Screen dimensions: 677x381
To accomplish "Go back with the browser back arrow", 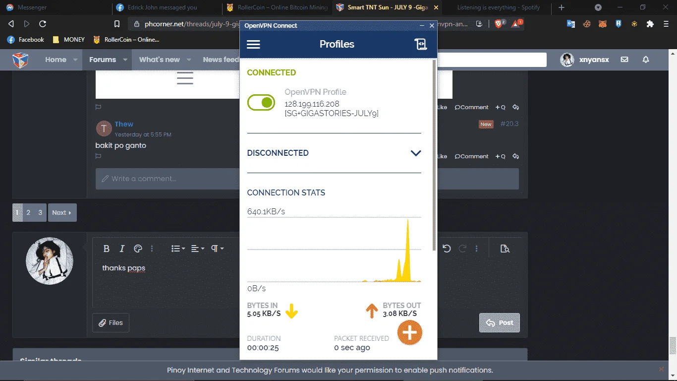I will click(11, 24).
